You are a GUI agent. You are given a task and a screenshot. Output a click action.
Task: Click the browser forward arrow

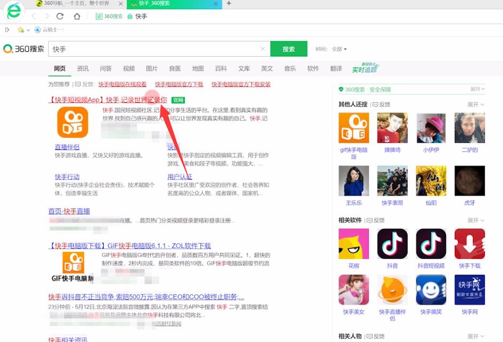(47, 17)
